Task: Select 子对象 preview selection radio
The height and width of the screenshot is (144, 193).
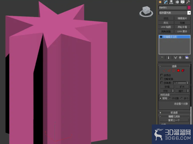Action: [170, 98]
